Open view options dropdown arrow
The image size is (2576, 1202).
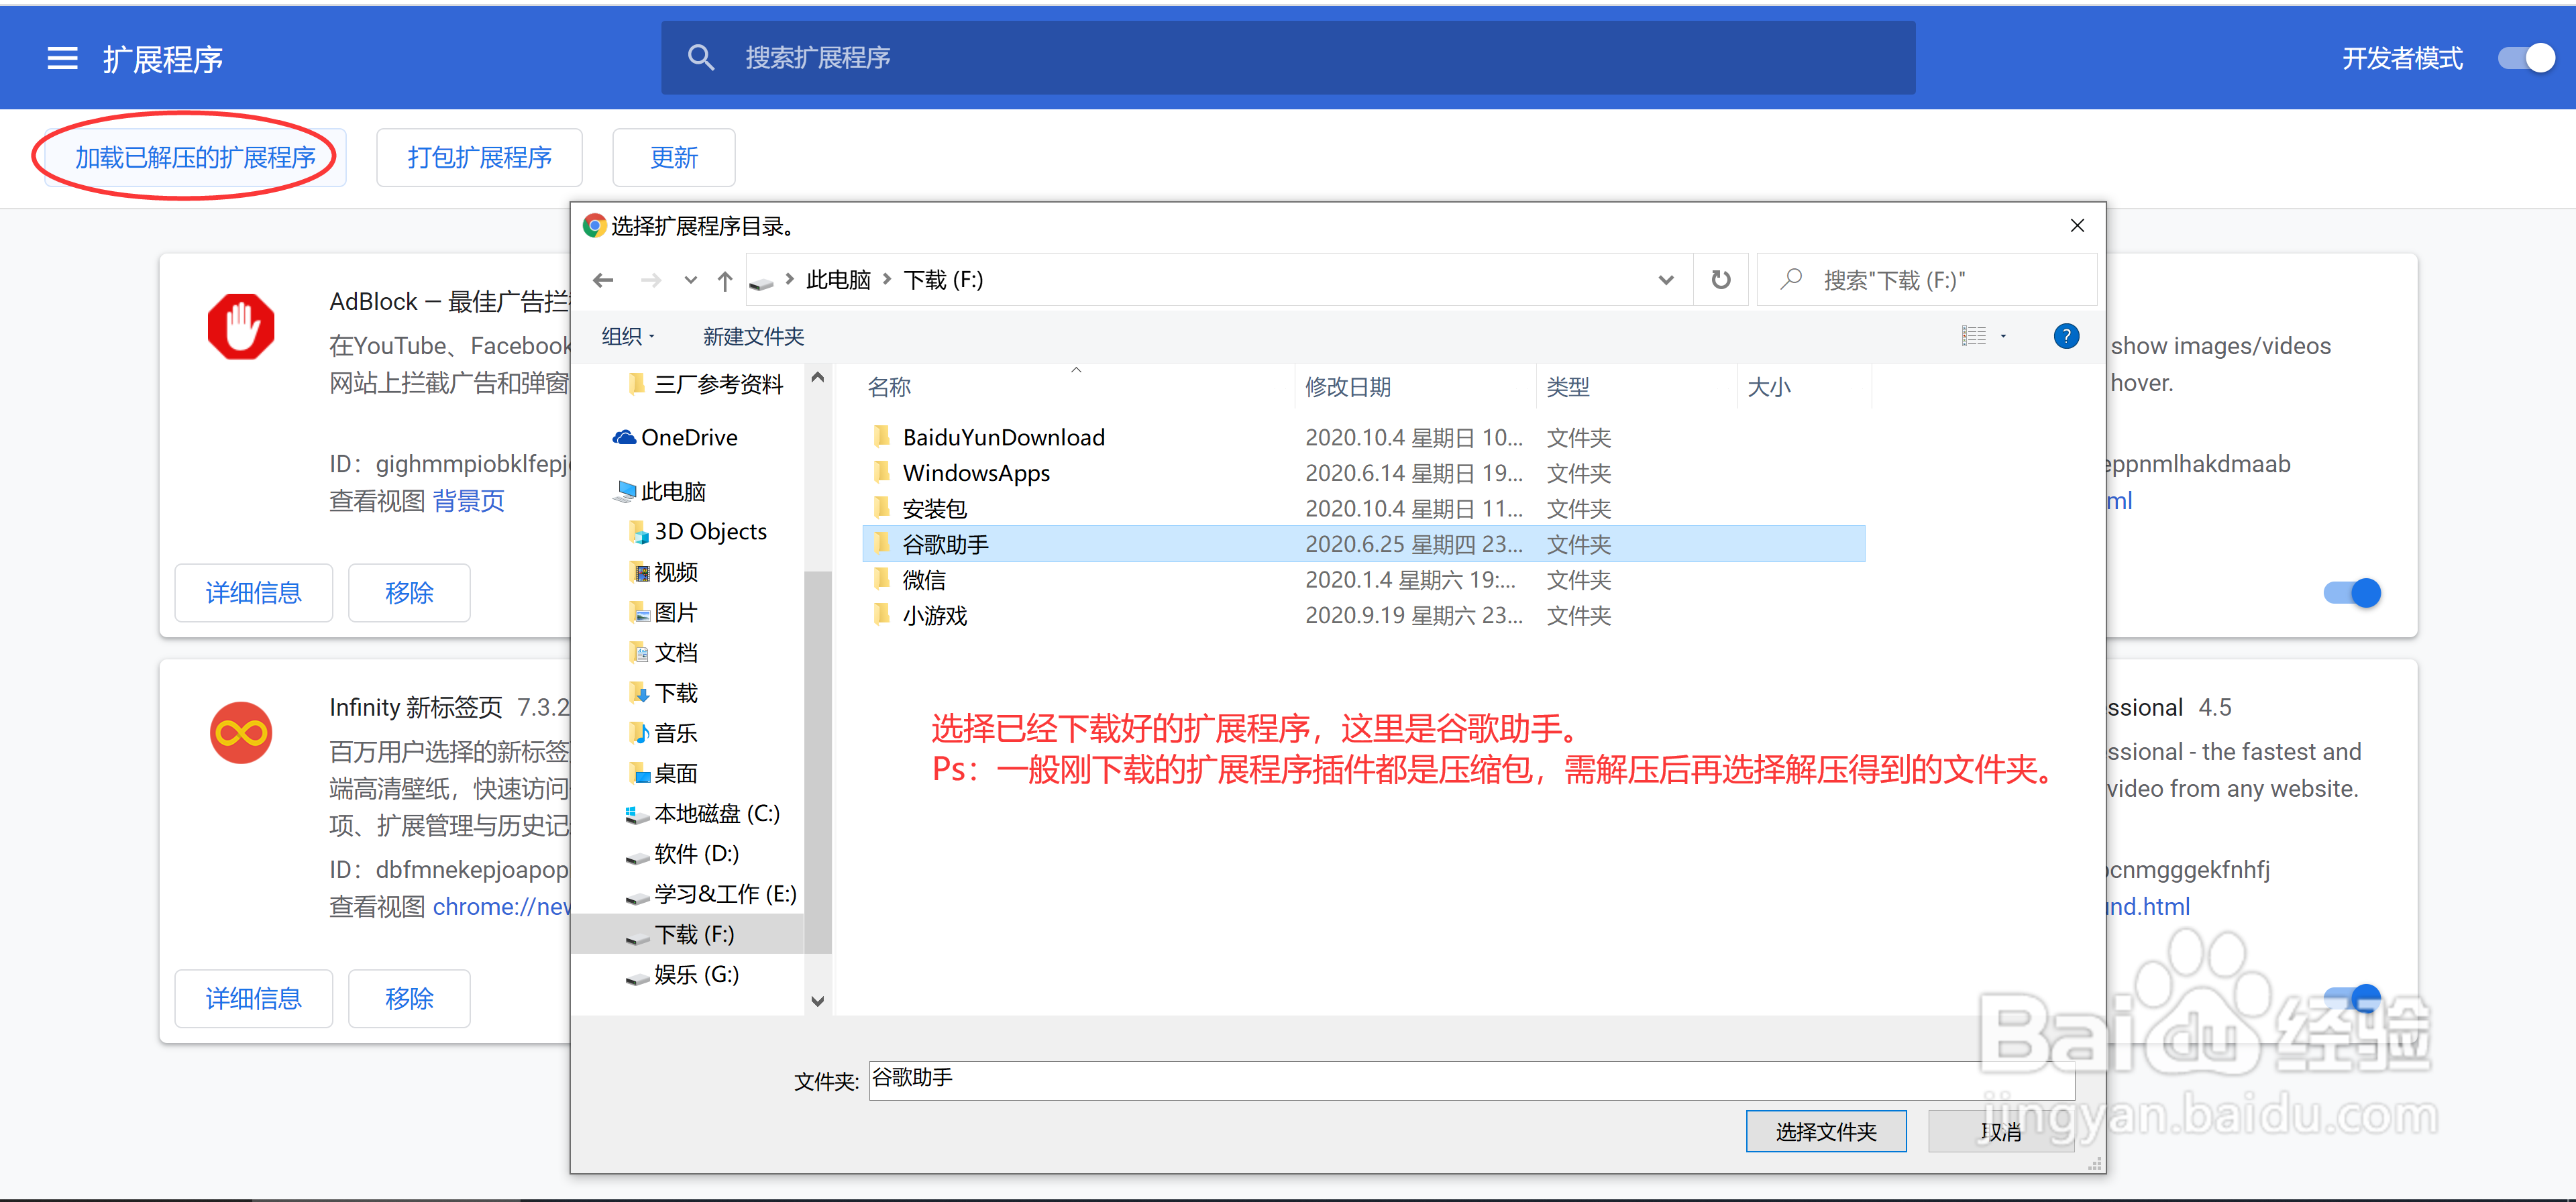[x=2003, y=336]
